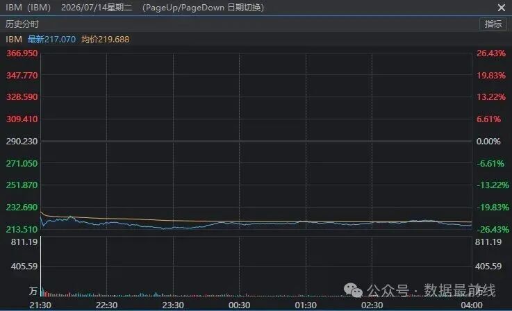
Task: Click the opening volume spike at 21:30
Action: coord(41,267)
